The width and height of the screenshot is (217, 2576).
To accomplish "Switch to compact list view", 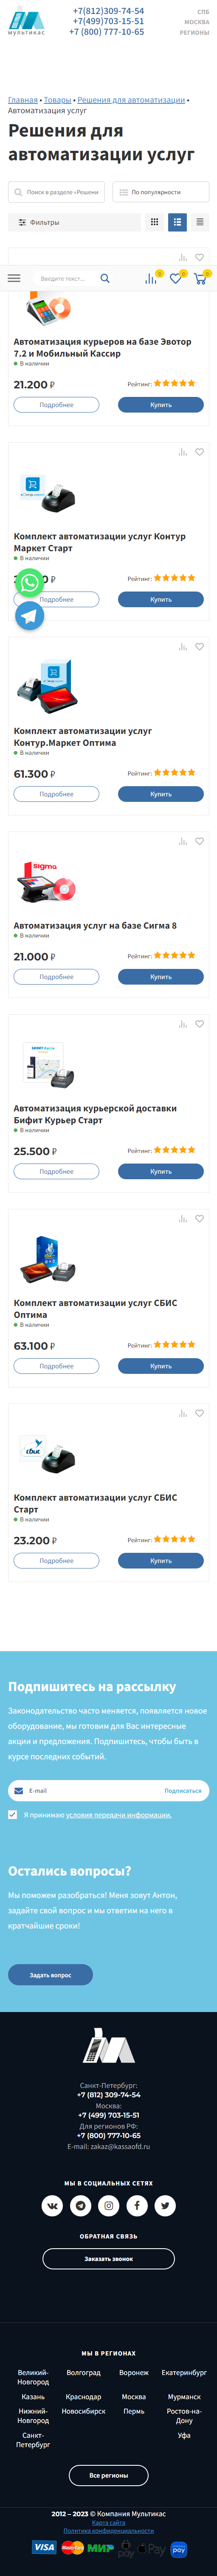I will tap(200, 222).
